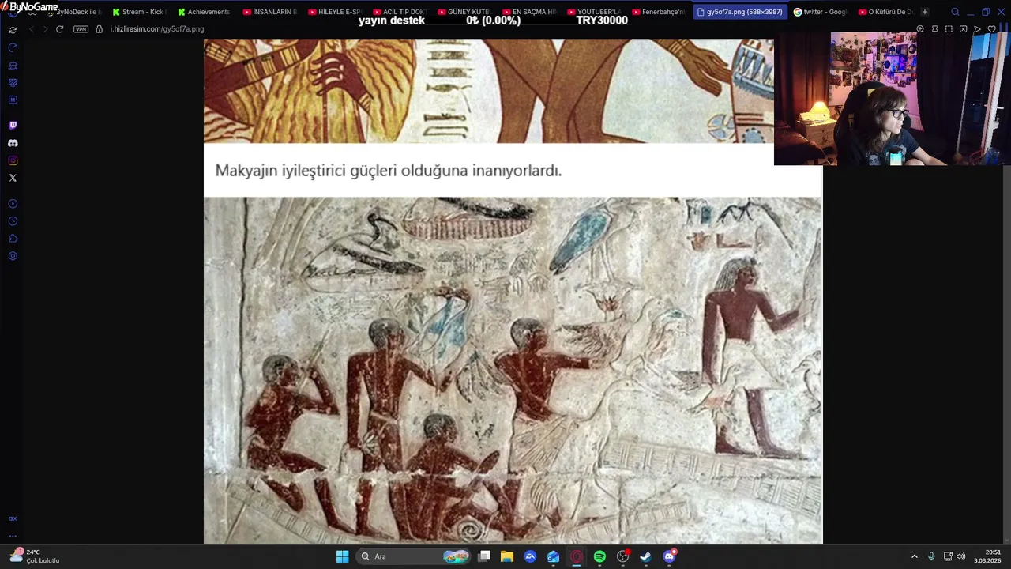Image resolution: width=1011 pixels, height=569 pixels.
Task: Open Discord from the taskbar
Action: pos(669,556)
